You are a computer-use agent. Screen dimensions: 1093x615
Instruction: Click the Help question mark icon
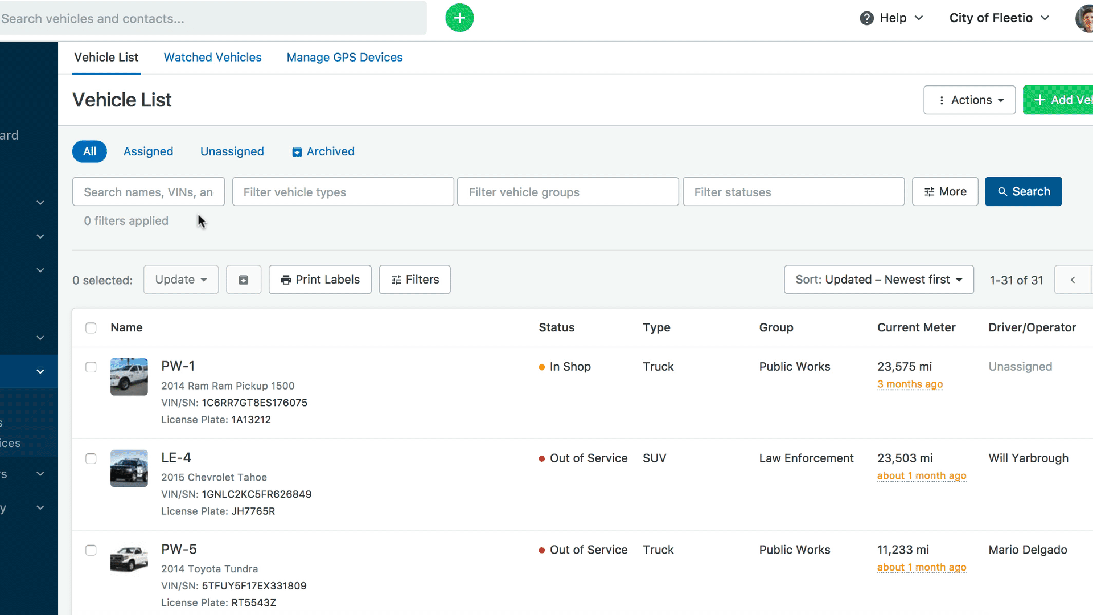[x=866, y=18]
